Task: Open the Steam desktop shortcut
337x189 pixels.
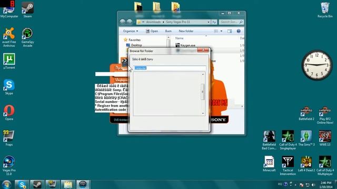Action: pyautogui.click(x=27, y=9)
